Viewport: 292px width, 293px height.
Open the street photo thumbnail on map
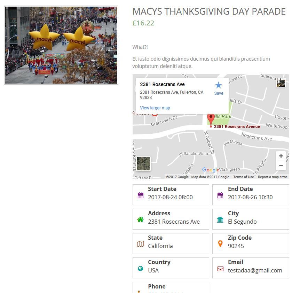point(281,83)
